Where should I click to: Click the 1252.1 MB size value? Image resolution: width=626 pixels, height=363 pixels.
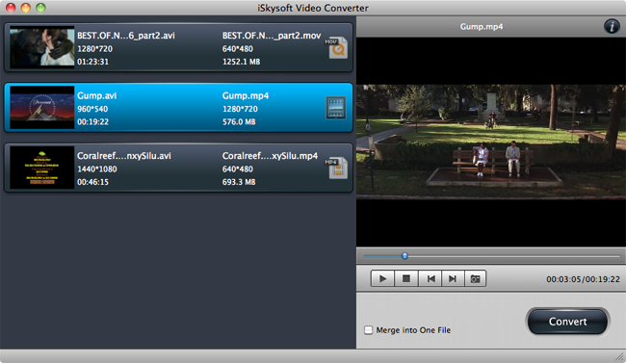241,62
